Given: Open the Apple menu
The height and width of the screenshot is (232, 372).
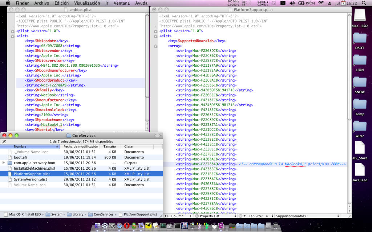Looking at the screenshot, I should point(8,3).
